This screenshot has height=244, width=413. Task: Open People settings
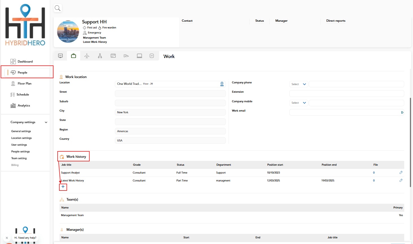point(21,152)
